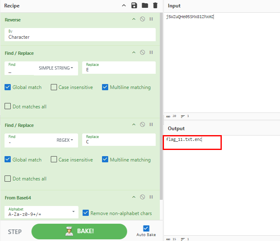The height and width of the screenshot is (241, 280).
Task: Click the Output text flag_11.txt.enc
Action: click(184, 139)
